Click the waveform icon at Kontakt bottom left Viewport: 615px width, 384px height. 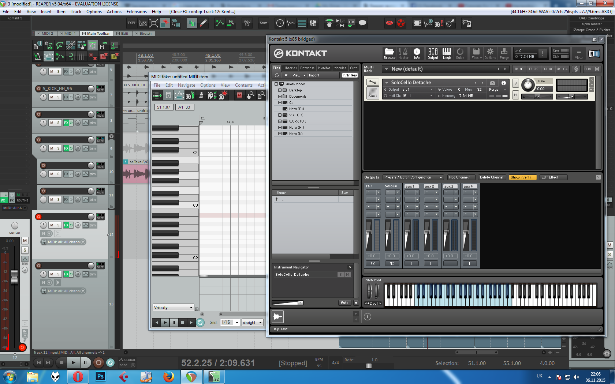278,316
